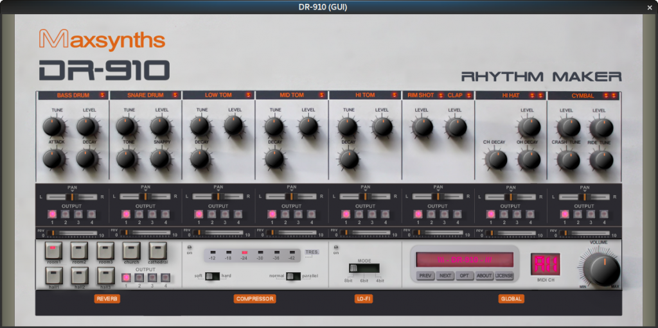Adjust the Cymbal PAN slider

coord(584,196)
